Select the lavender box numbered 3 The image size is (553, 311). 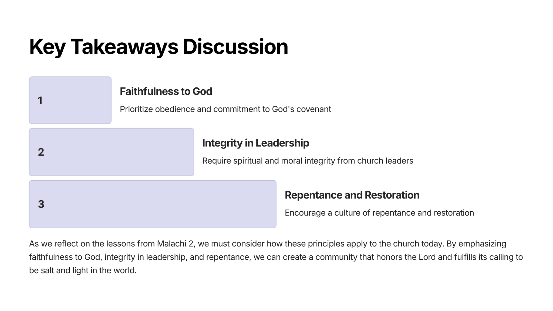coord(153,204)
